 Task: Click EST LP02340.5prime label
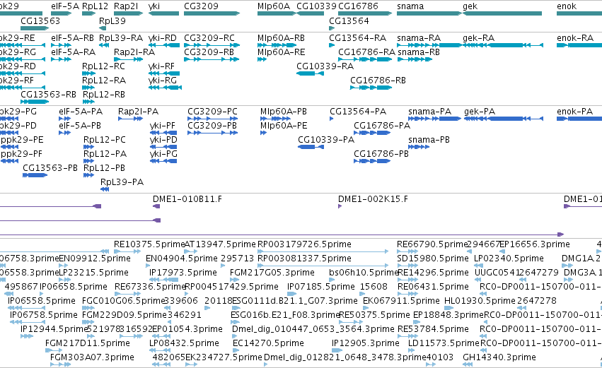(509, 259)
